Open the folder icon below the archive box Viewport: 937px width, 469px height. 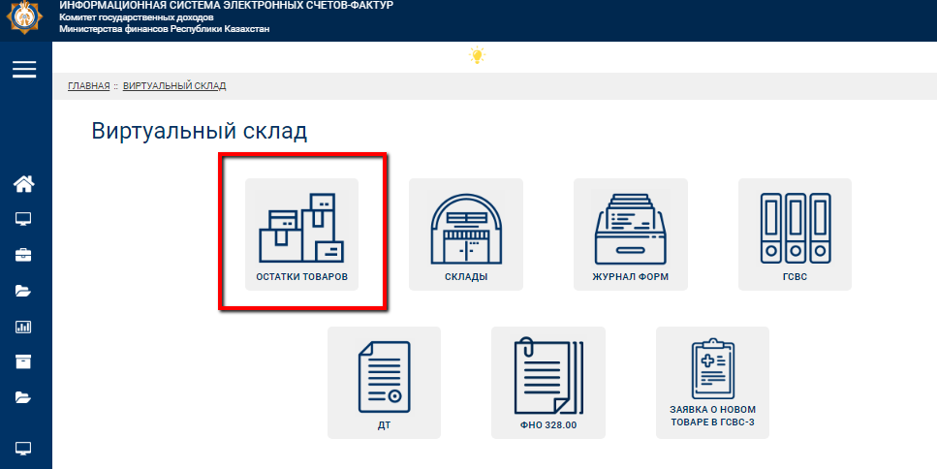24,397
